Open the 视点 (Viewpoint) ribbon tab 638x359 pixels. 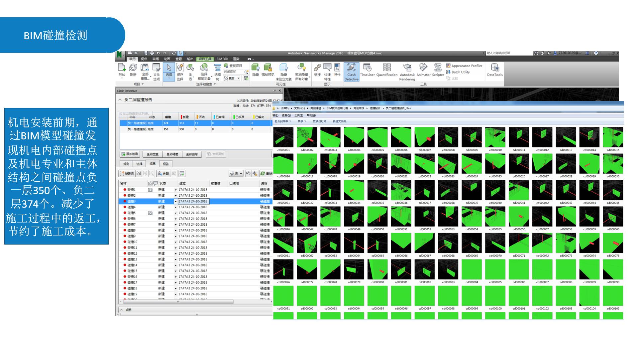144,59
